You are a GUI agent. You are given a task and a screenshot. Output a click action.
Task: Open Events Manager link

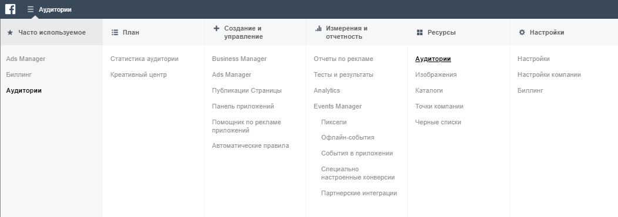(x=337, y=106)
